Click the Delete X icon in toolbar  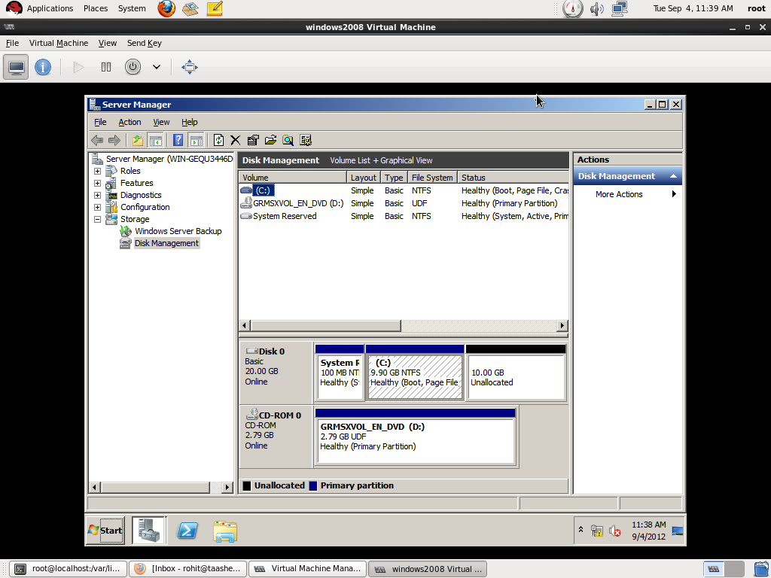(x=236, y=141)
